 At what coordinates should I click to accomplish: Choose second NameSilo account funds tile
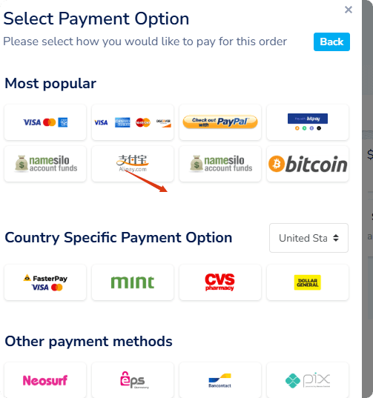(220, 164)
